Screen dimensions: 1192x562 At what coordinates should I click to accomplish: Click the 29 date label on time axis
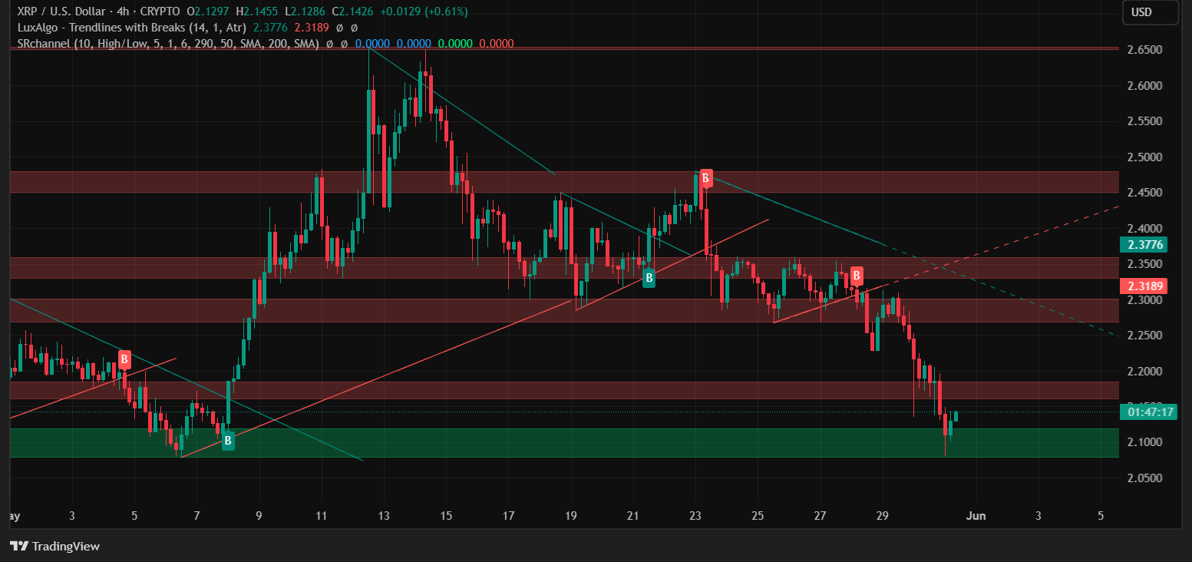click(x=883, y=515)
